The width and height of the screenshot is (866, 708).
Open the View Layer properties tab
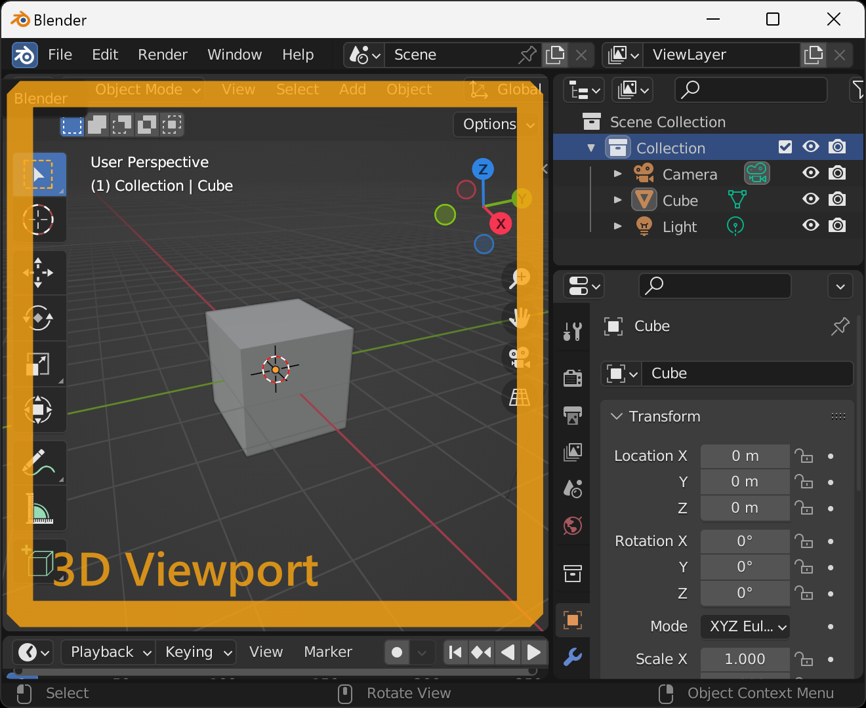[573, 452]
